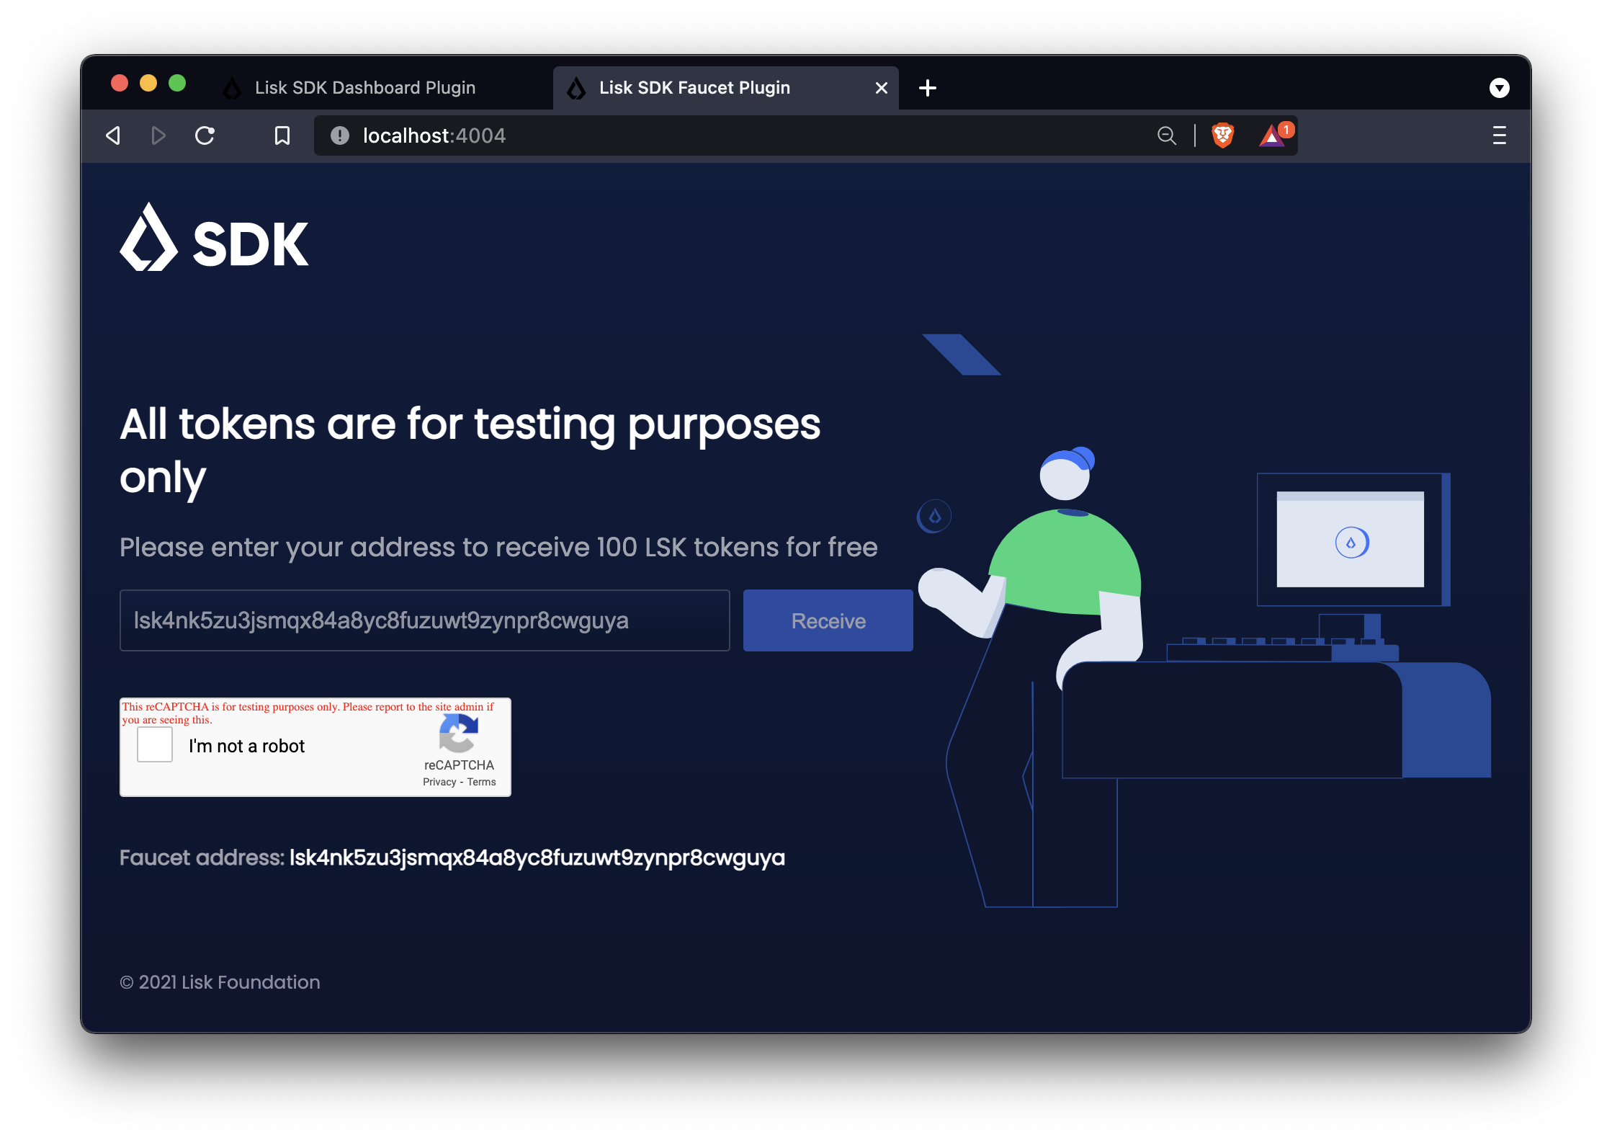This screenshot has height=1140, width=1612.
Task: Open the Brave Rewards triangle icon
Action: click(1272, 135)
